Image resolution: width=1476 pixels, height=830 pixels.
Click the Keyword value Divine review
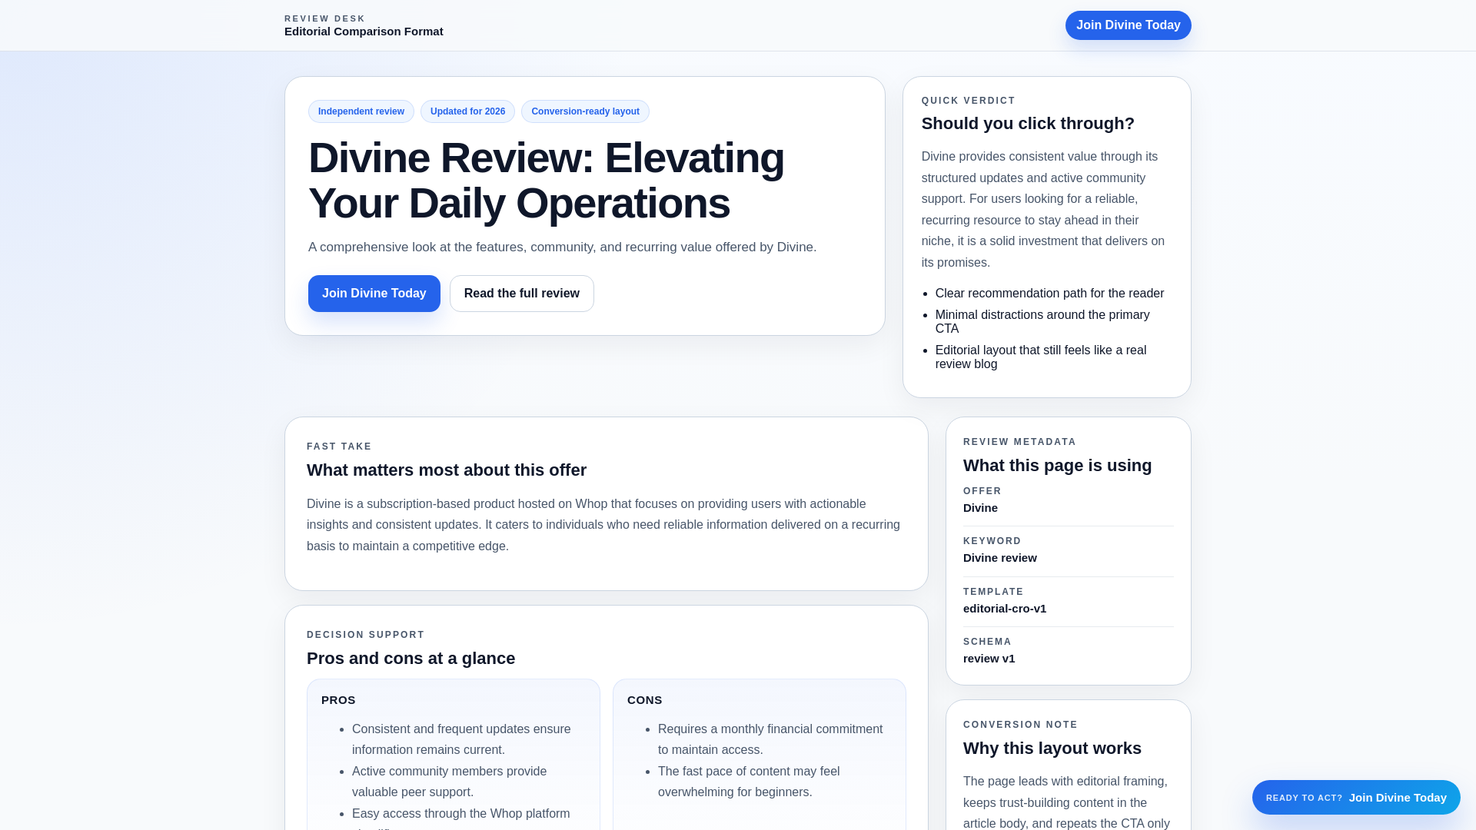[1000, 558]
